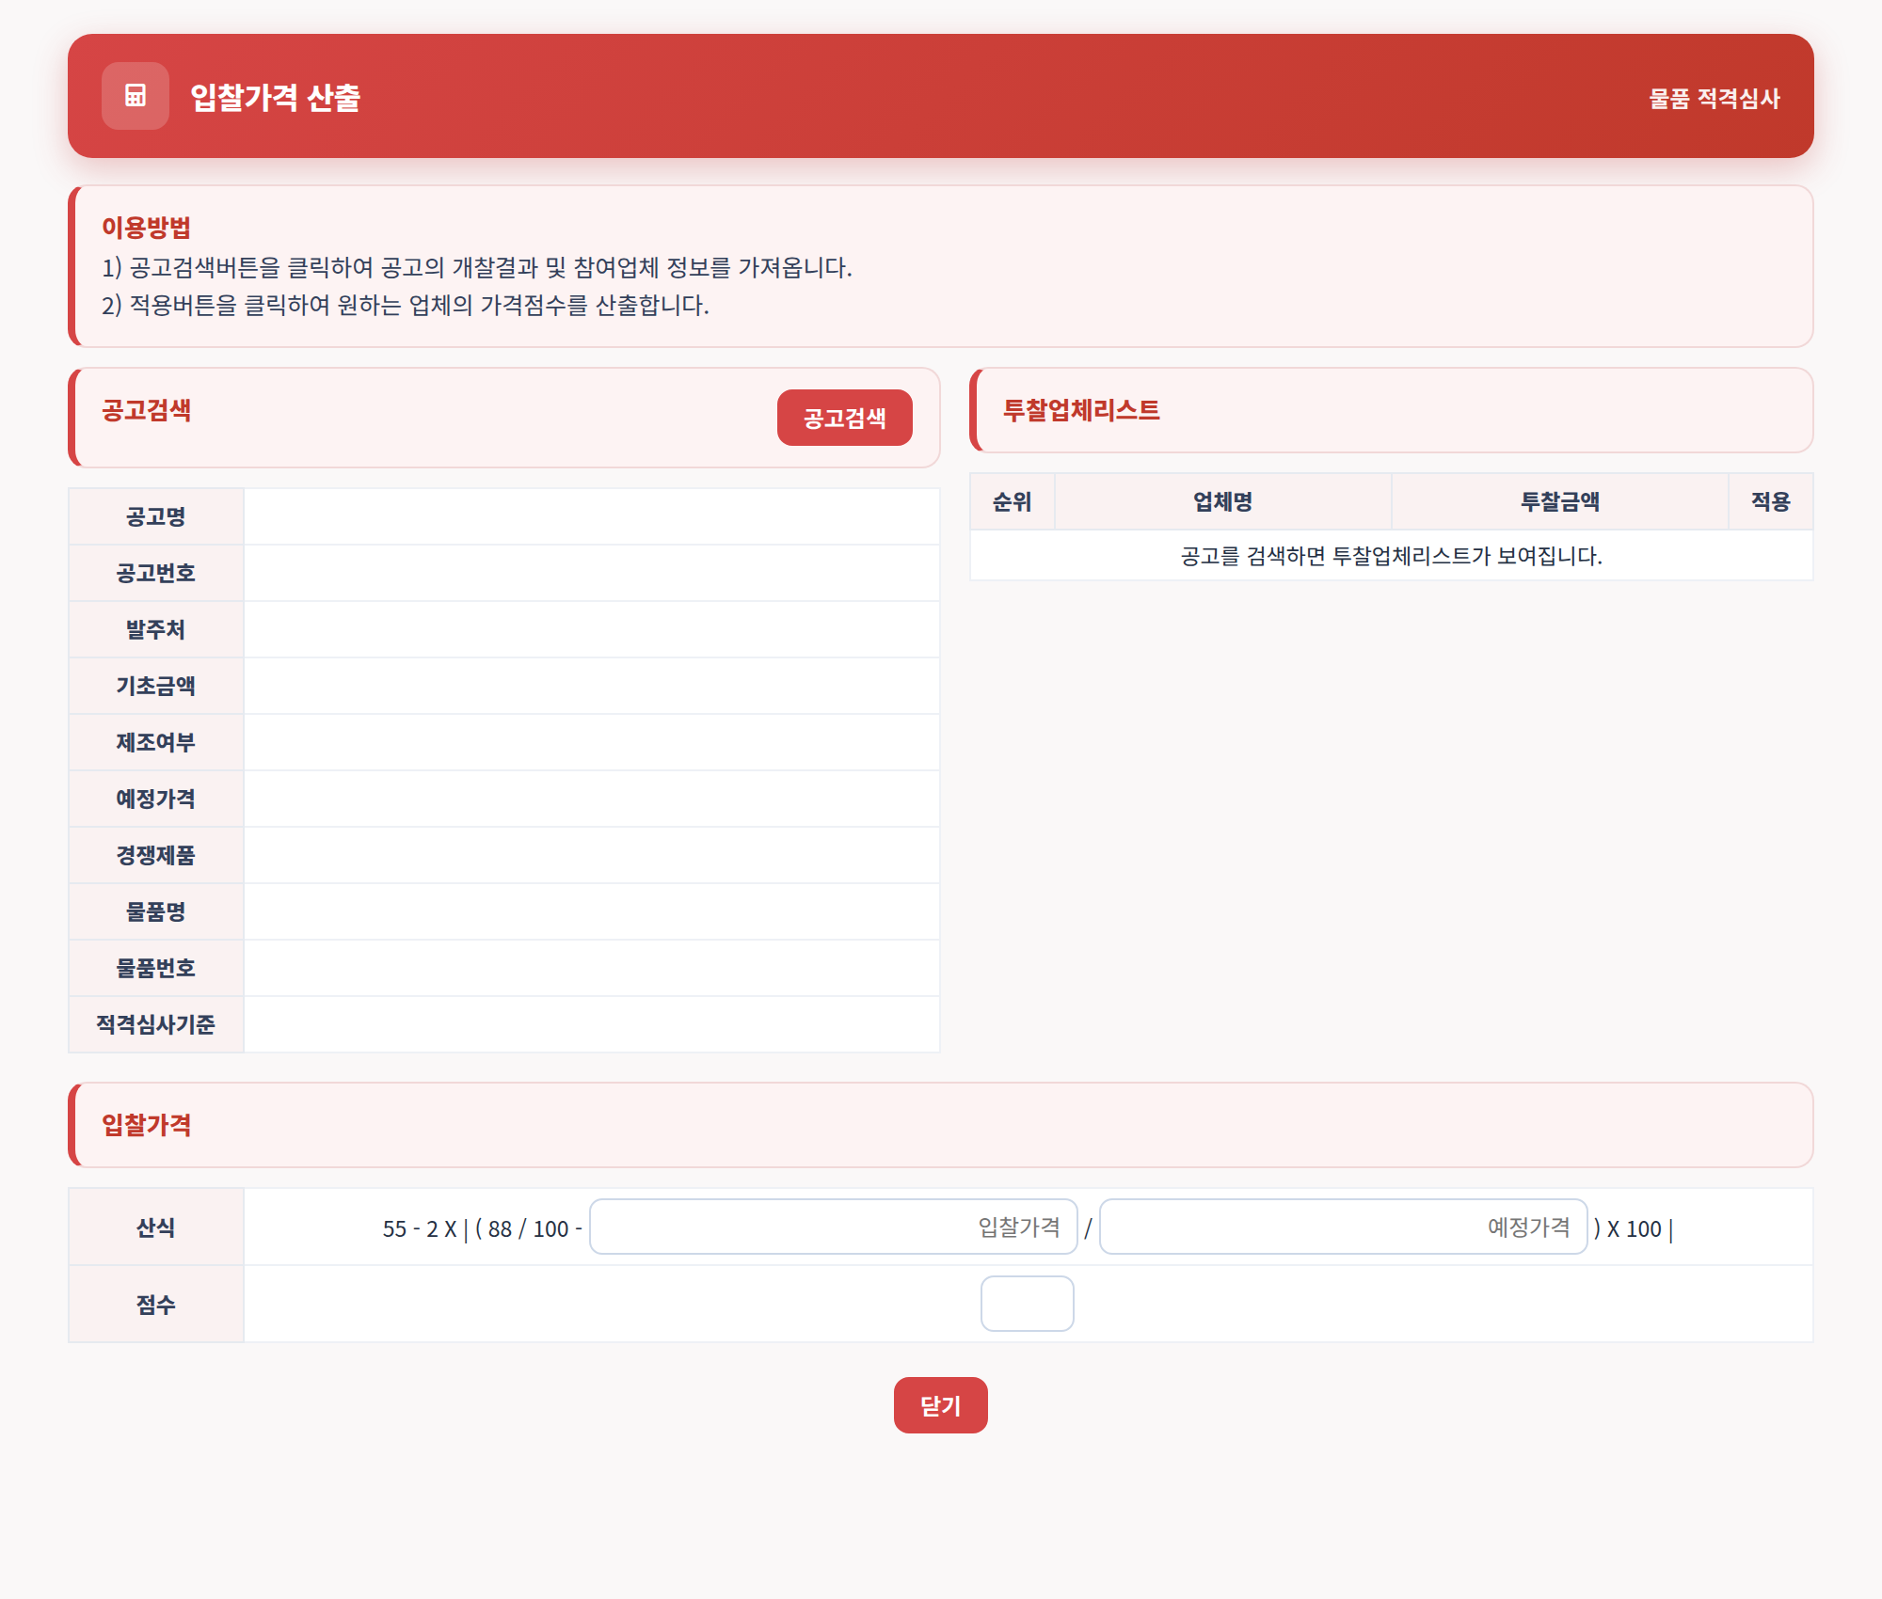Click the 점수 result box

1027,1304
